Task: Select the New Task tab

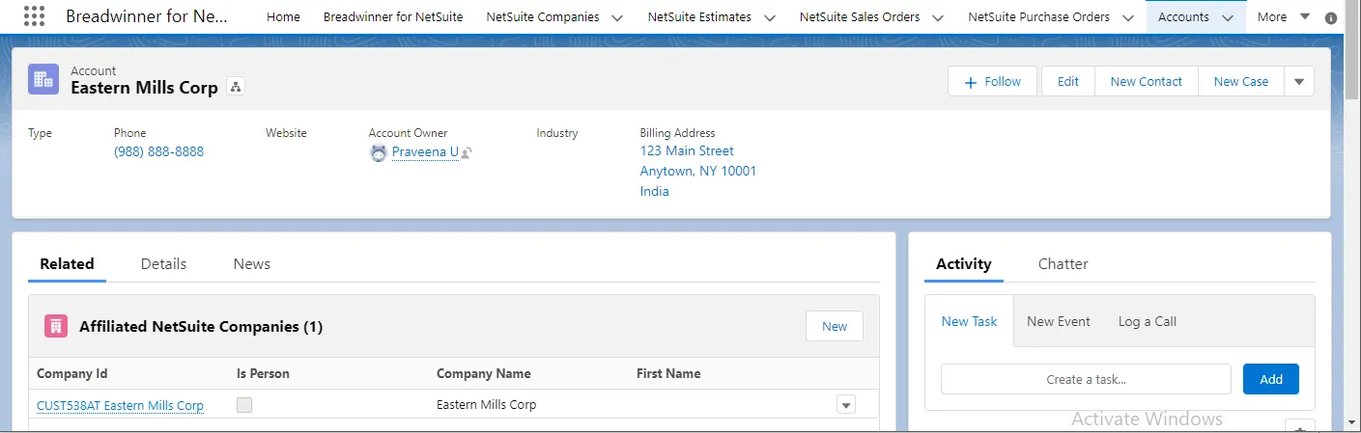Action: click(969, 321)
